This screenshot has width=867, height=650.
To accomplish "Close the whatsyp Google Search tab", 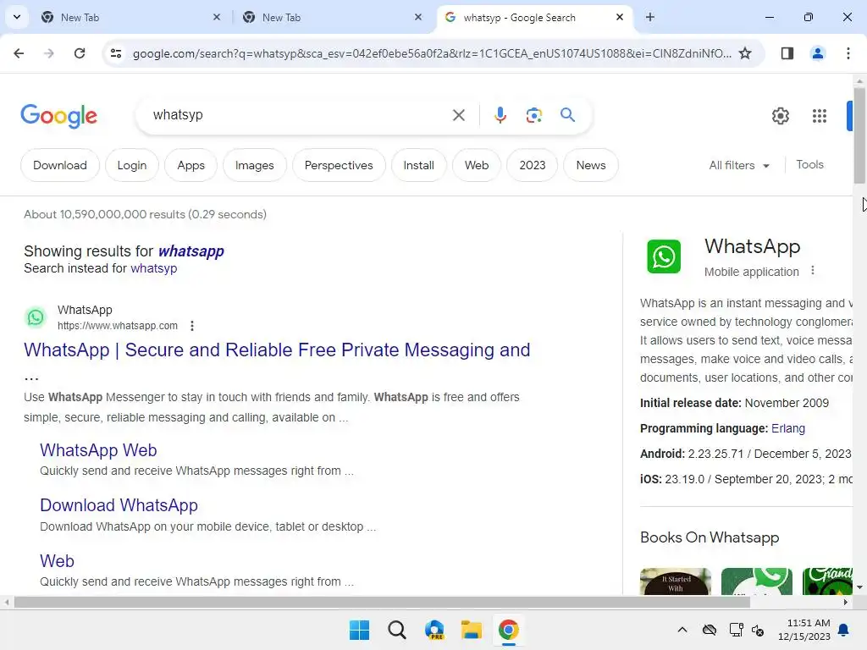I will pos(620,17).
